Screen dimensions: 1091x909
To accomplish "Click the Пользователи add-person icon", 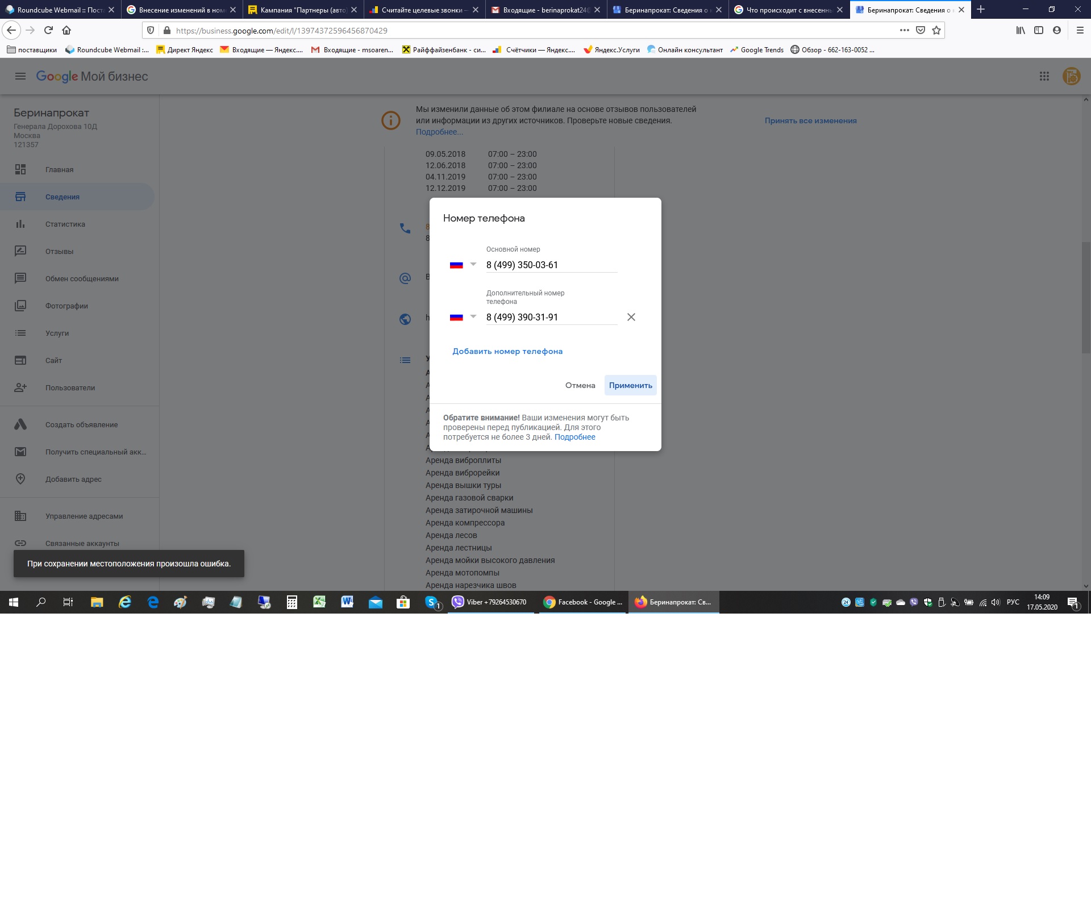I will click(x=20, y=387).
